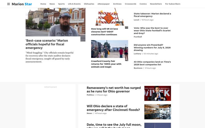This screenshot has width=205, height=128.
Task: Click the Politics category label
Action: (90, 95)
